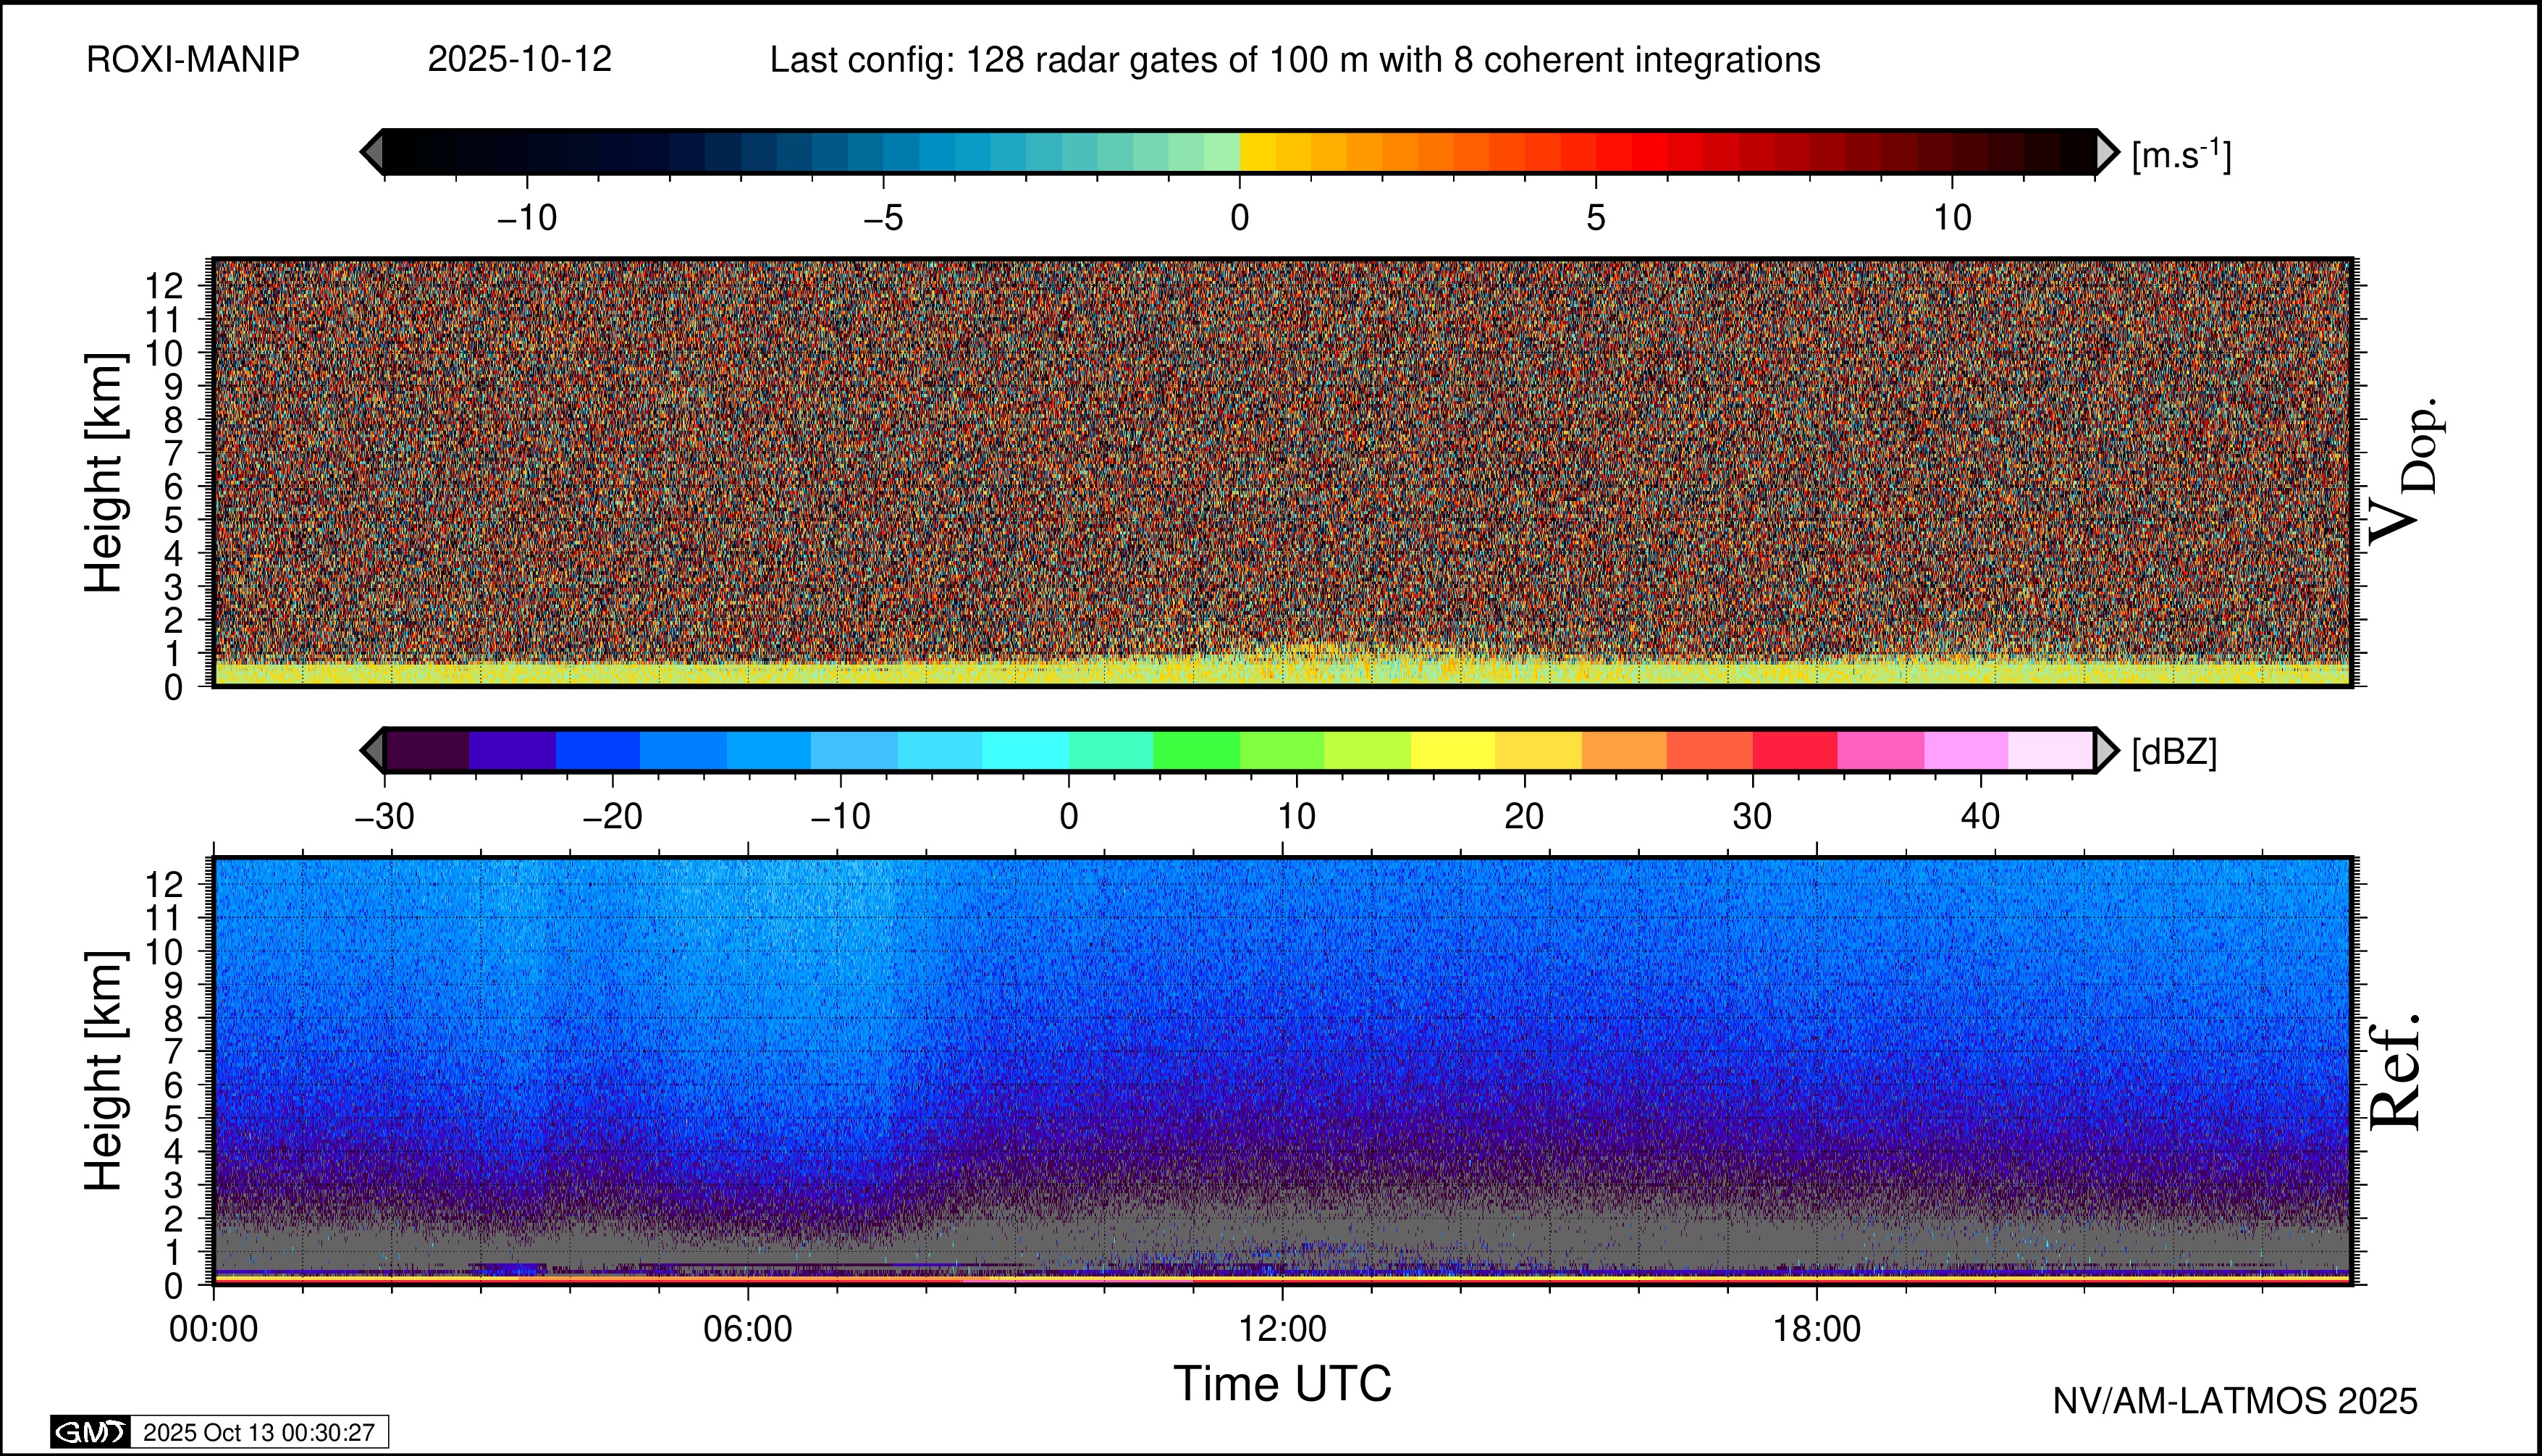Click the [m.s-1] unit label
Image resolution: width=2542 pixels, height=1456 pixels.
click(x=2180, y=154)
